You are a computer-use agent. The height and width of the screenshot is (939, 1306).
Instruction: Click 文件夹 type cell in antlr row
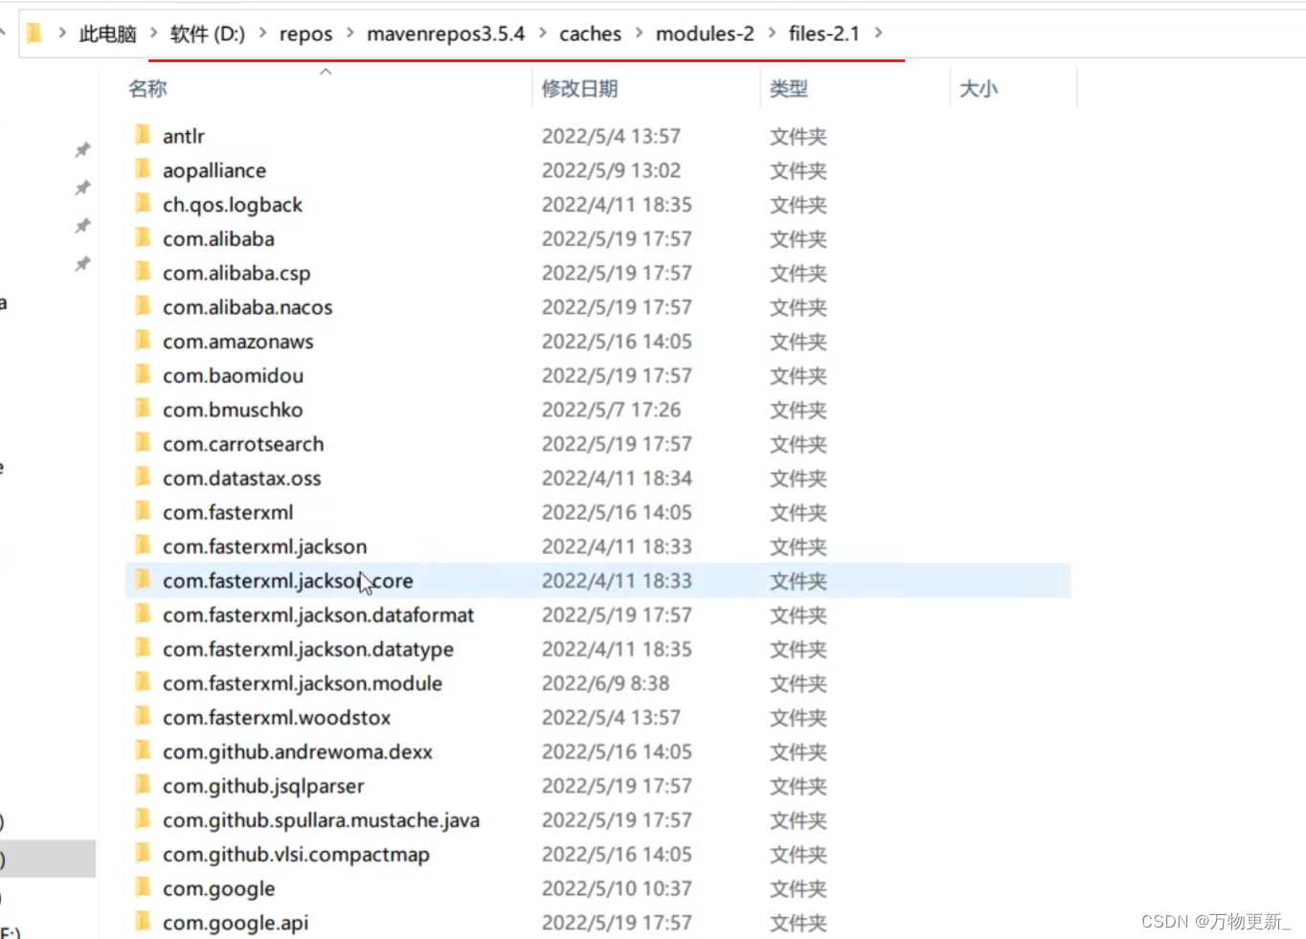coord(799,136)
